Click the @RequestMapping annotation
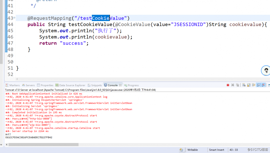This screenshot has height=153, width=270. [x=49, y=18]
